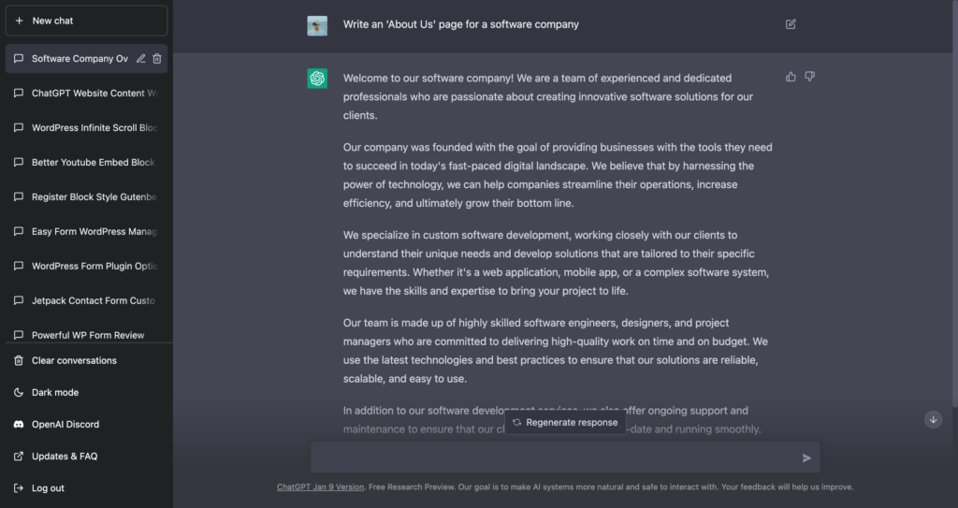This screenshot has height=508, width=958.
Task: Click the thumbs down icon on response
Action: 809,77
